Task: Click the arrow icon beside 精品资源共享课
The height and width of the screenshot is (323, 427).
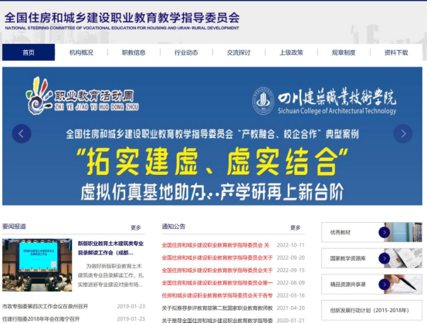Action: (385, 284)
